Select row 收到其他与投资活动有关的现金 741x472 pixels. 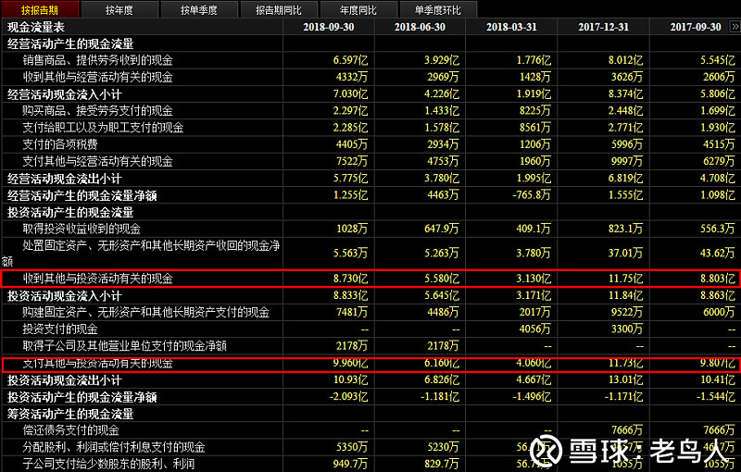[370, 279]
